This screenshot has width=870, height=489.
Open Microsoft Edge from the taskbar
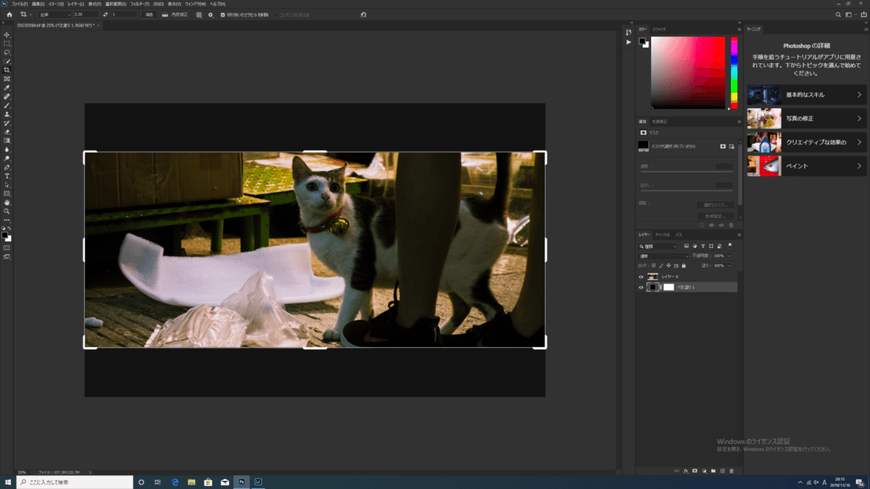coord(175,482)
